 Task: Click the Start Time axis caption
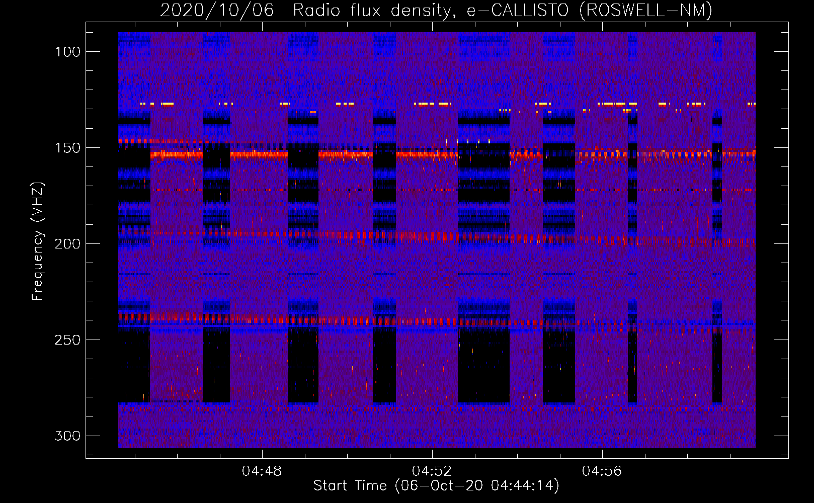[436, 486]
